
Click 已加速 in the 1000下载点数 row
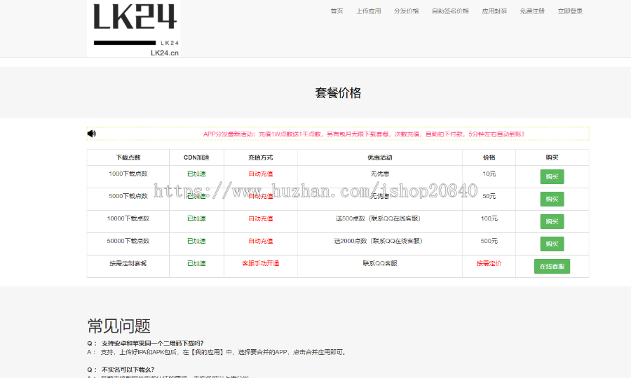pos(196,174)
